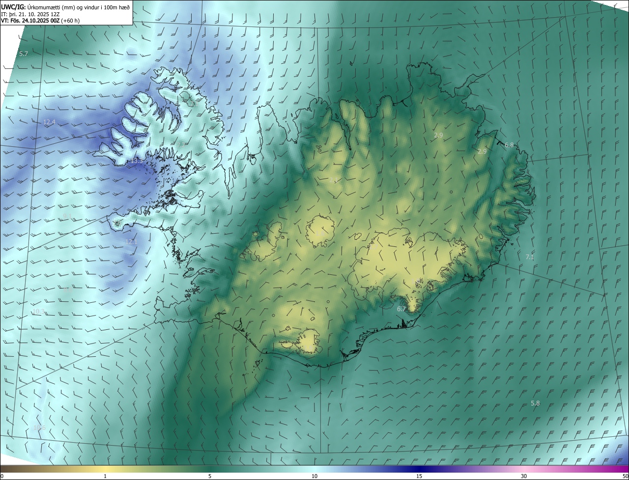Click the "30" tick on the color scale
The image size is (629, 480).
tap(524, 476)
